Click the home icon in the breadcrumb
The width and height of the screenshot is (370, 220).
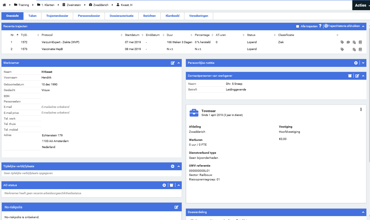(4, 5)
